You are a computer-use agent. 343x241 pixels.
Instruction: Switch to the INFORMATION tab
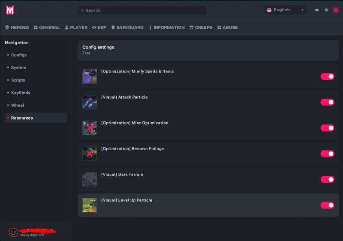(167, 27)
